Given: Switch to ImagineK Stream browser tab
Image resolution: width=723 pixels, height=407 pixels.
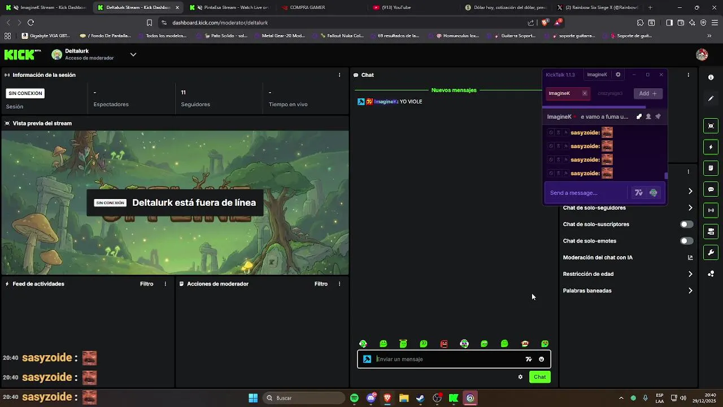Looking at the screenshot, I should click(x=47, y=7).
